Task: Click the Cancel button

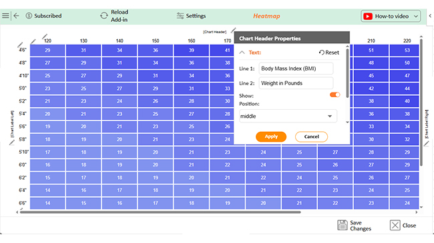Action: click(x=311, y=136)
